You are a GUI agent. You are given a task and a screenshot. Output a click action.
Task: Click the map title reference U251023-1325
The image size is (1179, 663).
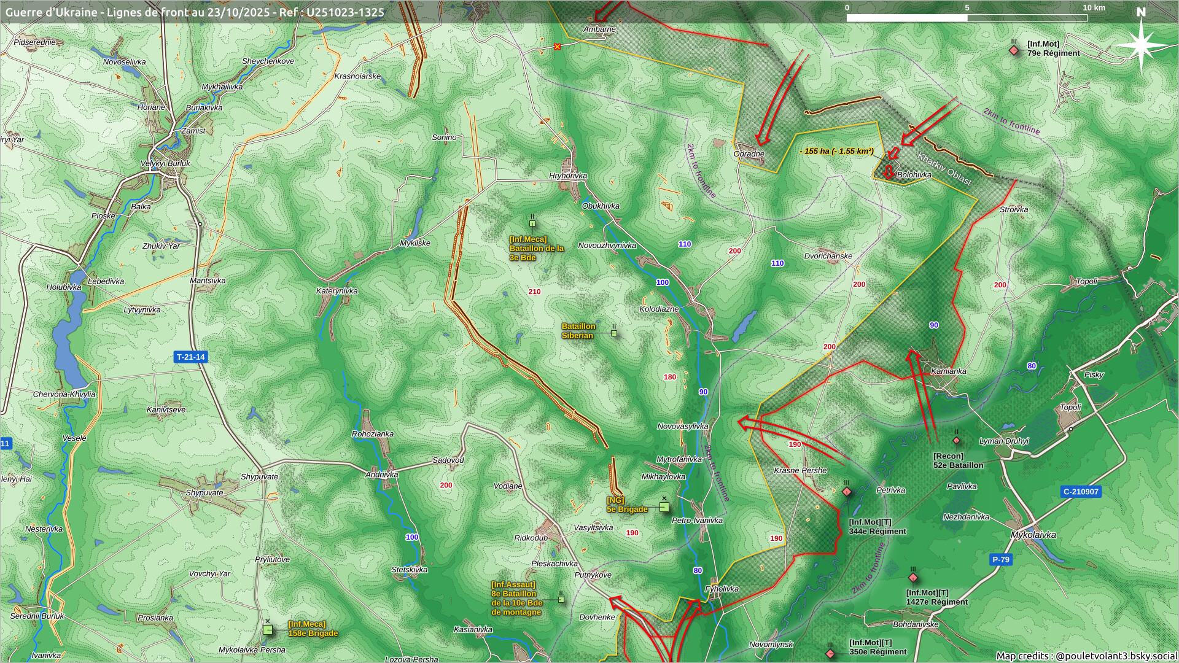point(346,12)
